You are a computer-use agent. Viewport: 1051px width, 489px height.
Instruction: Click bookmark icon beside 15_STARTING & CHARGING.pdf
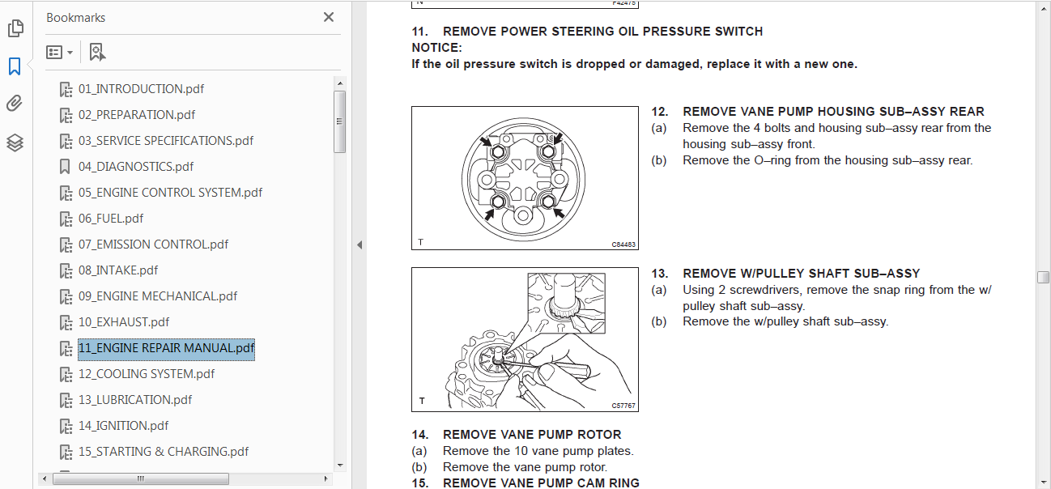66,452
